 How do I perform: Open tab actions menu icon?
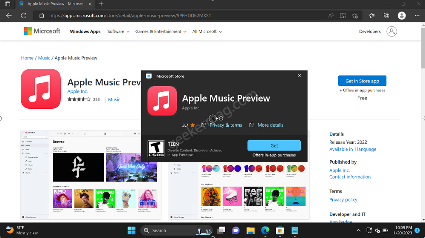(8, 4)
